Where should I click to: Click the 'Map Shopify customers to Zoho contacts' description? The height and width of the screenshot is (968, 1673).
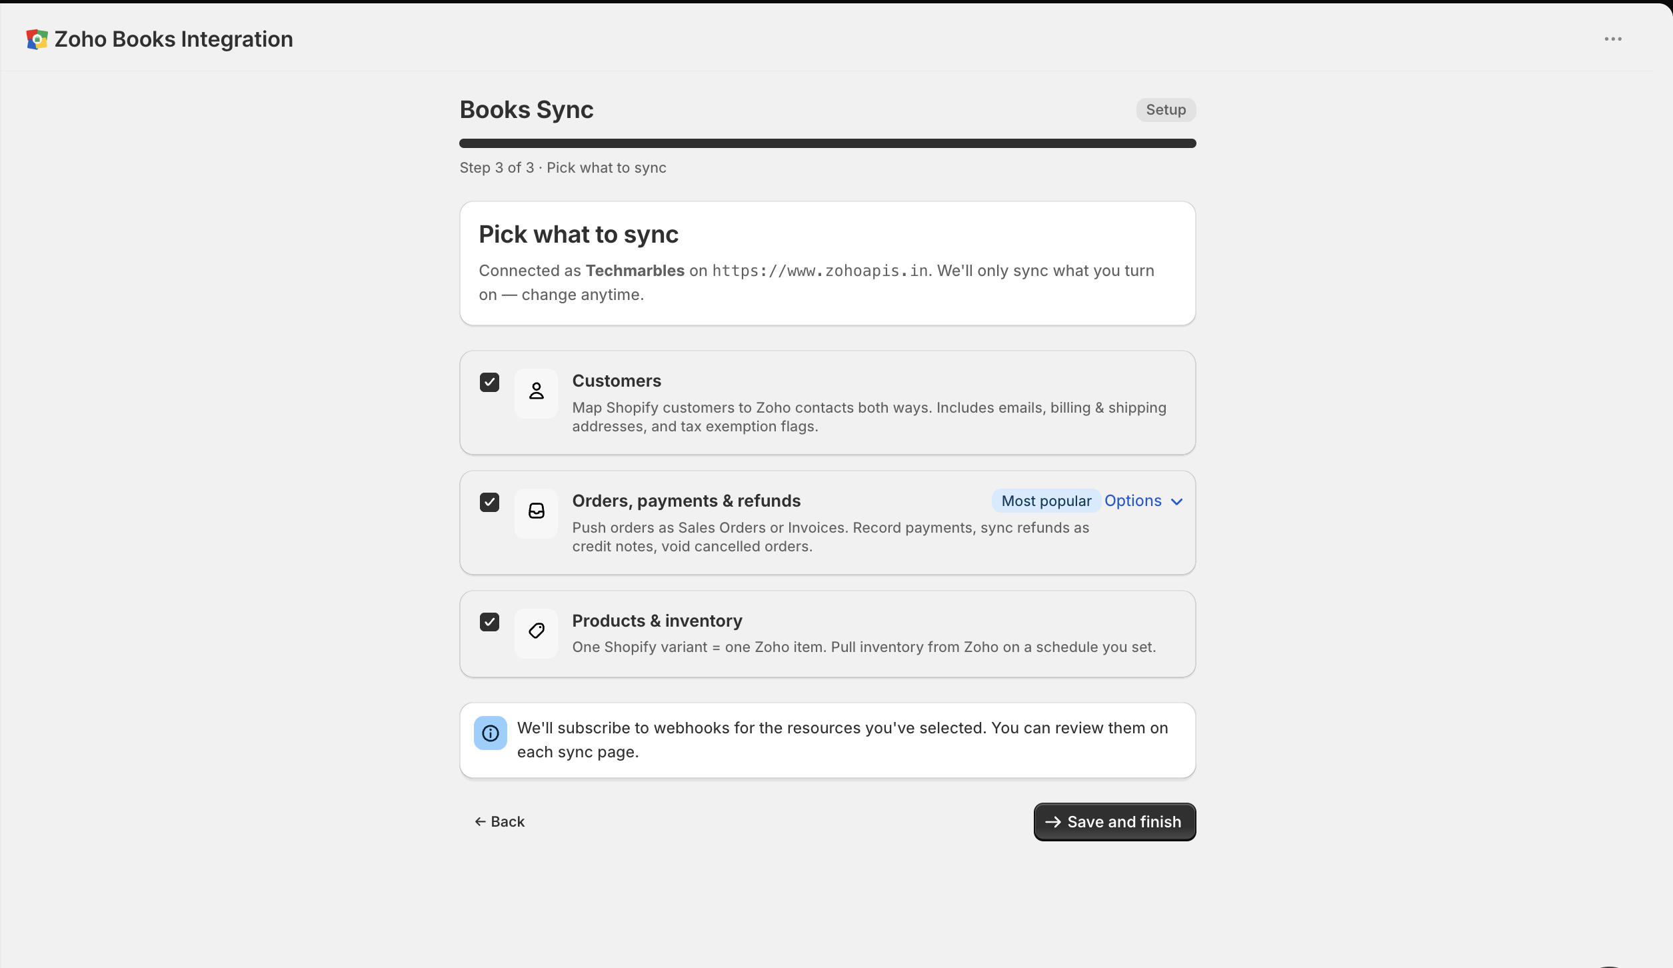869,417
